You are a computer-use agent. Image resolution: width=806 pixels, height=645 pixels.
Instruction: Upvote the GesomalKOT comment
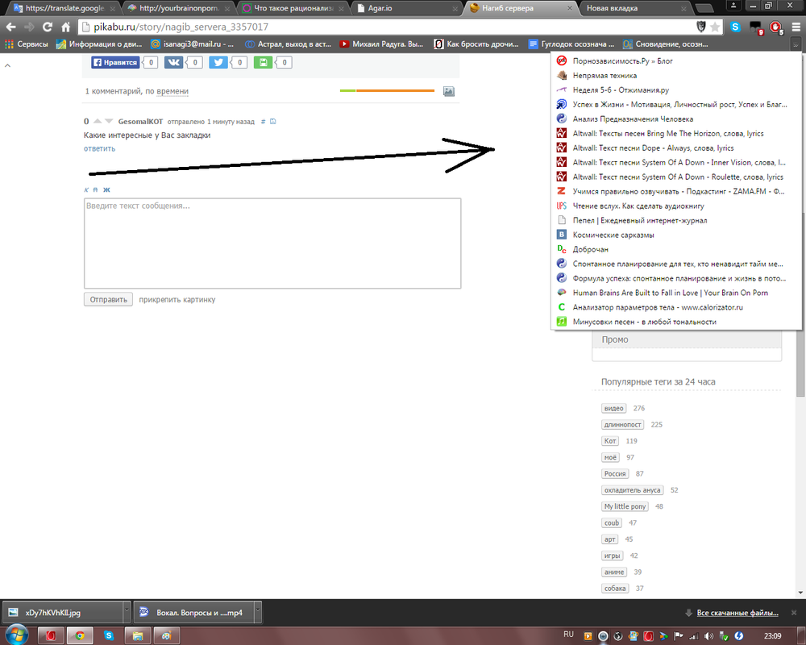98,121
